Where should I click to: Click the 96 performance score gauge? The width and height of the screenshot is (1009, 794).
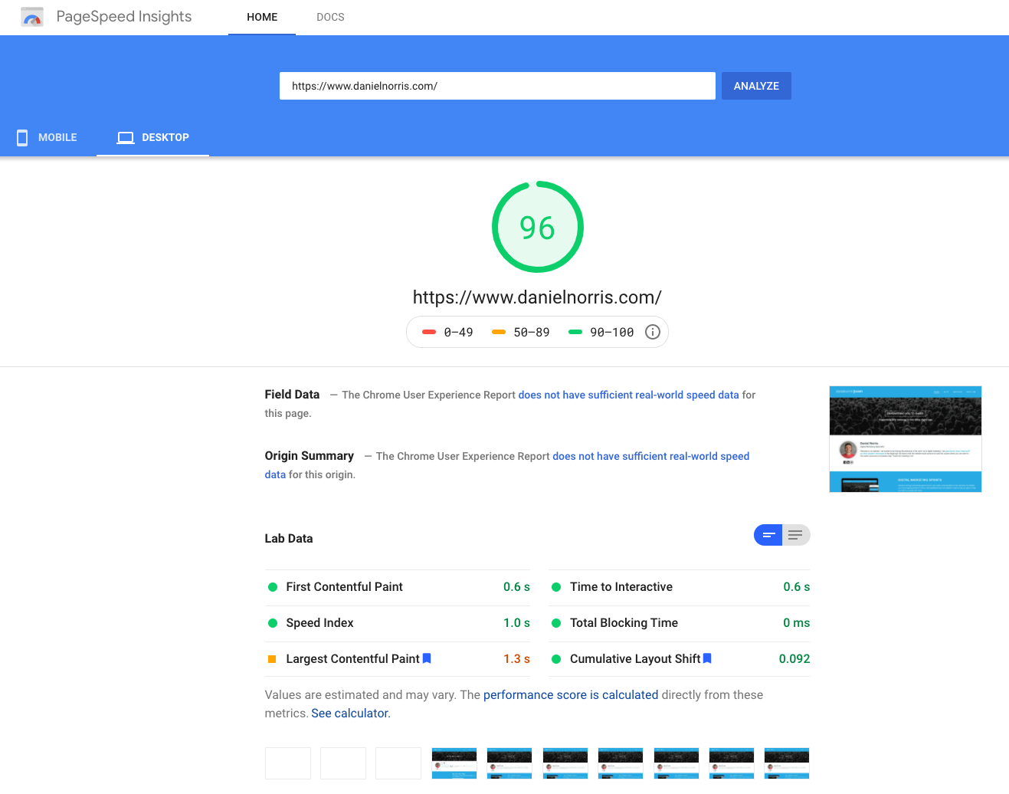[538, 227]
